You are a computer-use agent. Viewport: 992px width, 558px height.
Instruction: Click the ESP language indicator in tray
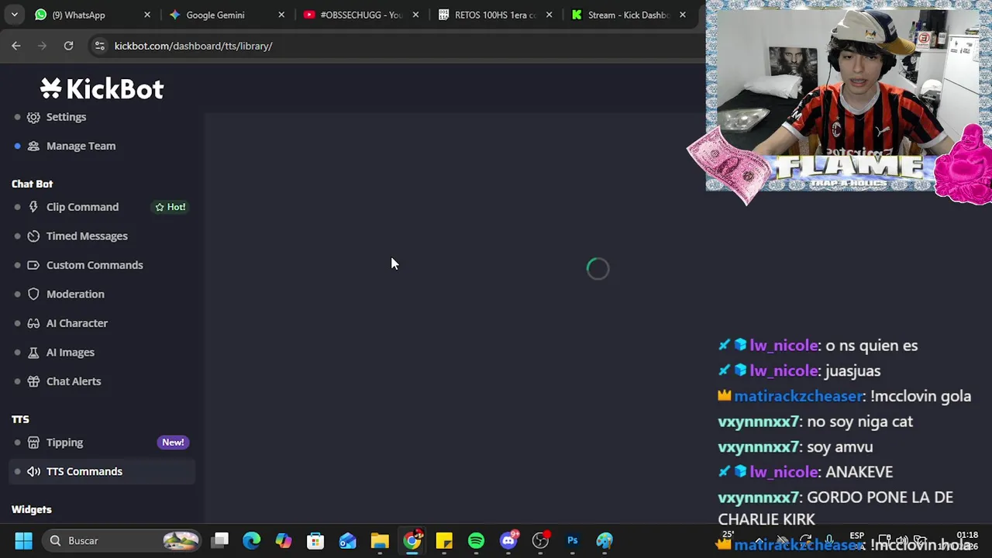coord(856,536)
